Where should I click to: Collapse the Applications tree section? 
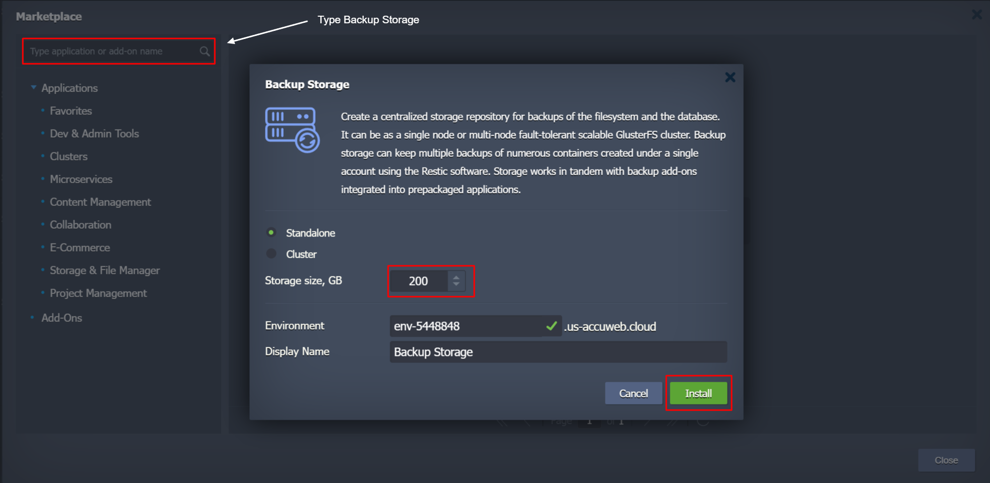pyautogui.click(x=33, y=88)
